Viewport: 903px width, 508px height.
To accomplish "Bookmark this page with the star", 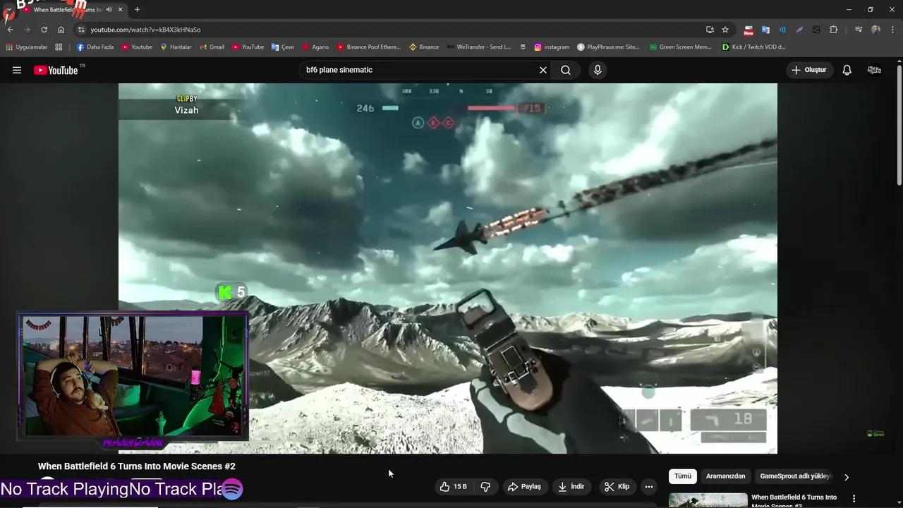I will pyautogui.click(x=725, y=30).
